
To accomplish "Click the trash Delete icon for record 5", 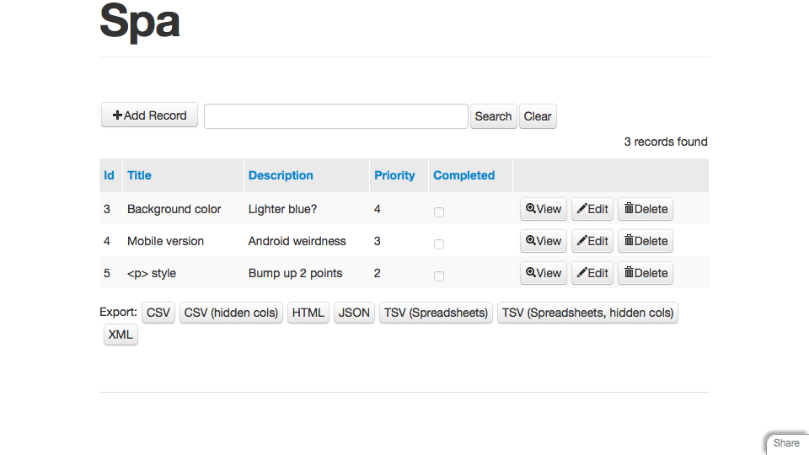I will tap(629, 272).
